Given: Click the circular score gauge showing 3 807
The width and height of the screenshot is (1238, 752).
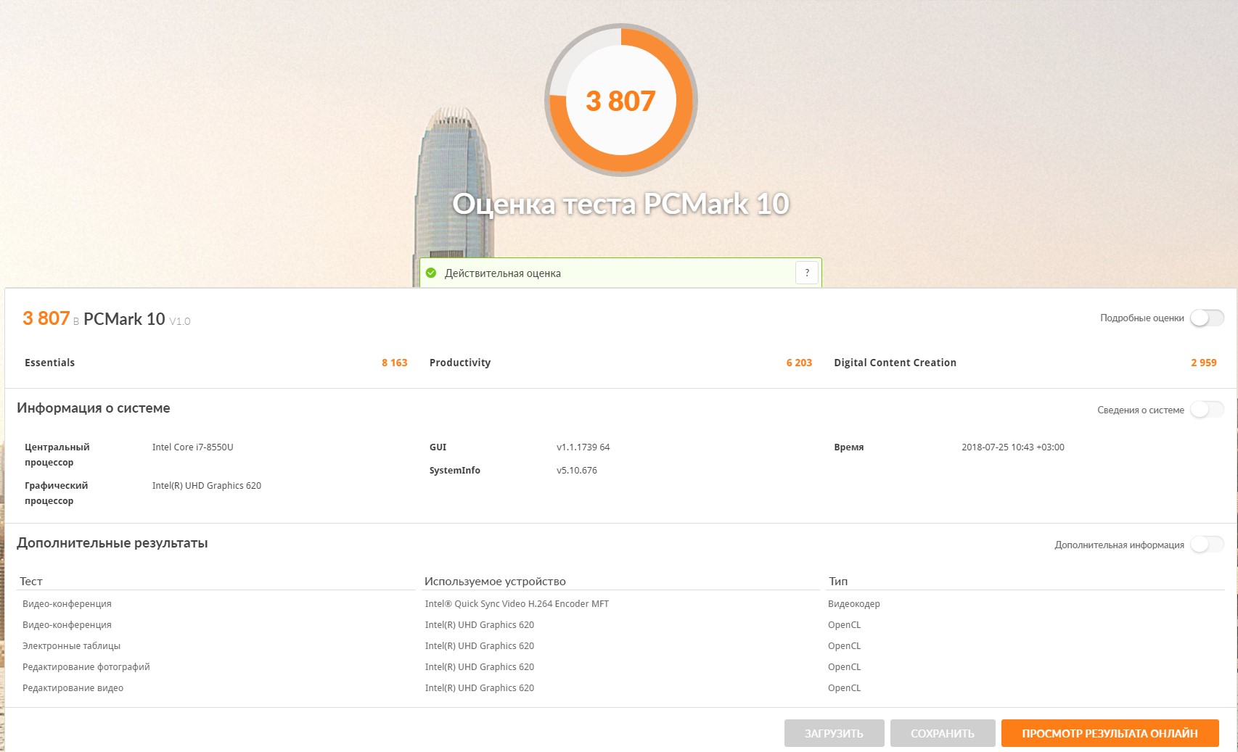Looking at the screenshot, I should pos(621,100).
